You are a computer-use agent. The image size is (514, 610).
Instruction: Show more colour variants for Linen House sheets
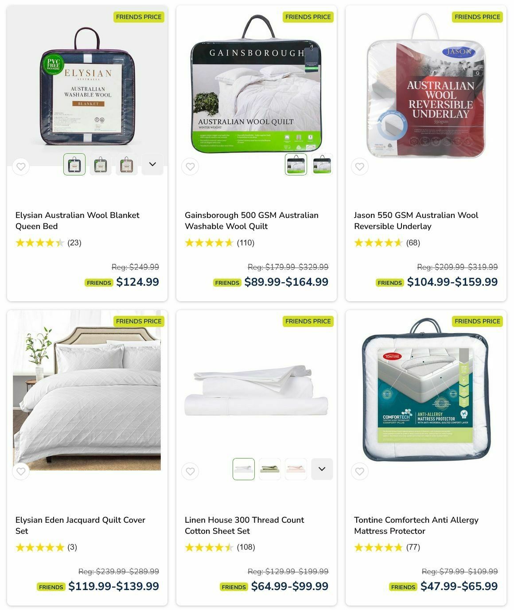point(322,469)
